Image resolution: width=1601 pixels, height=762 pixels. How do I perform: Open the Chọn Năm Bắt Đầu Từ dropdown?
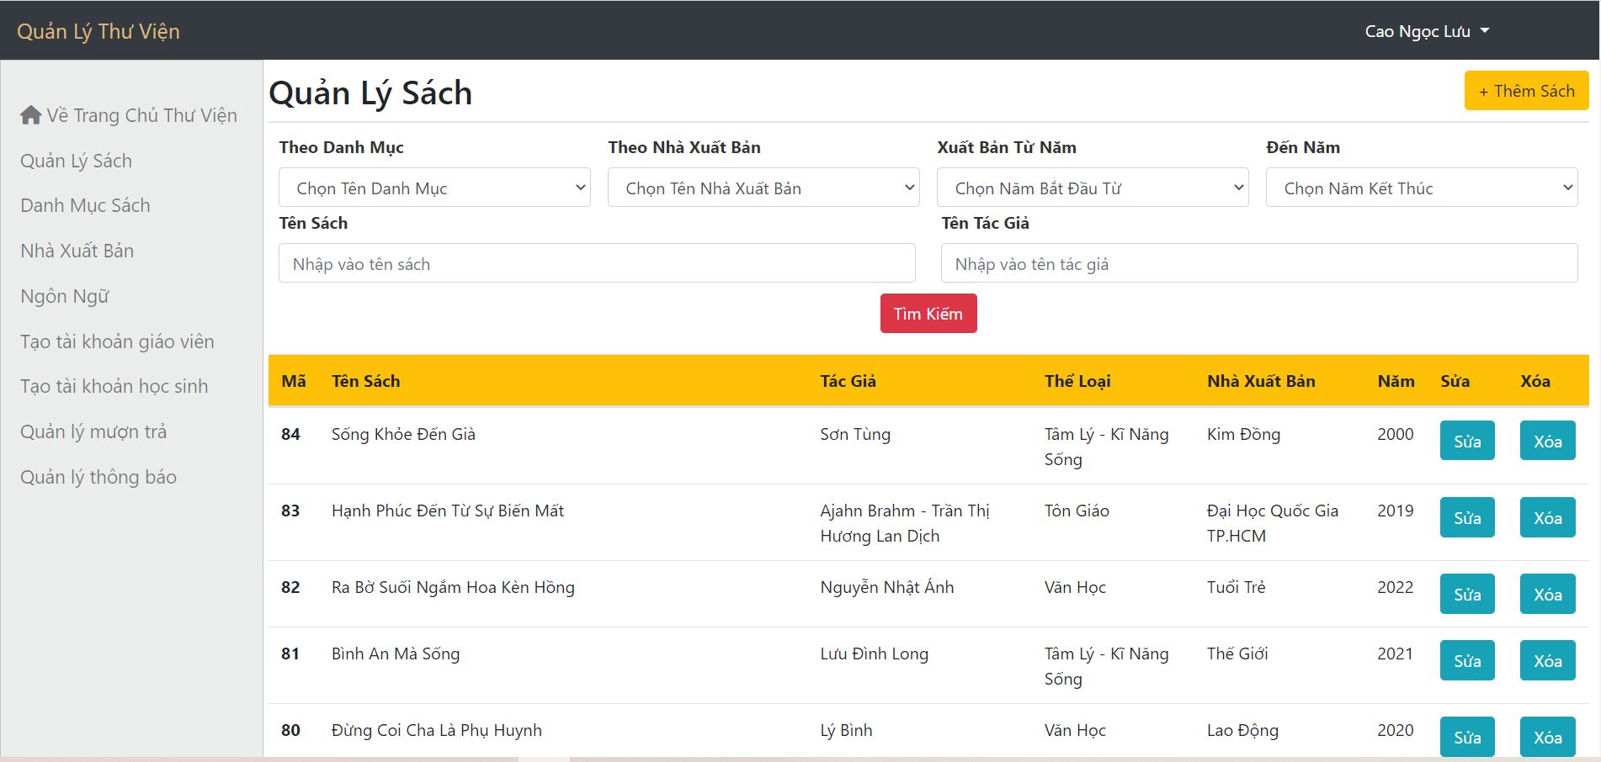(x=1092, y=187)
